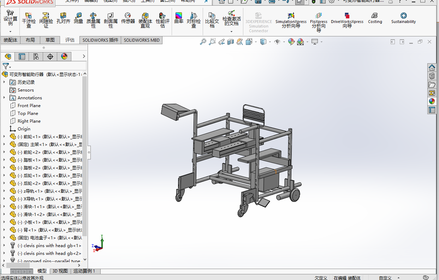This screenshot has width=439, height=280.
Task: Select the Origin item
Action: click(24, 129)
